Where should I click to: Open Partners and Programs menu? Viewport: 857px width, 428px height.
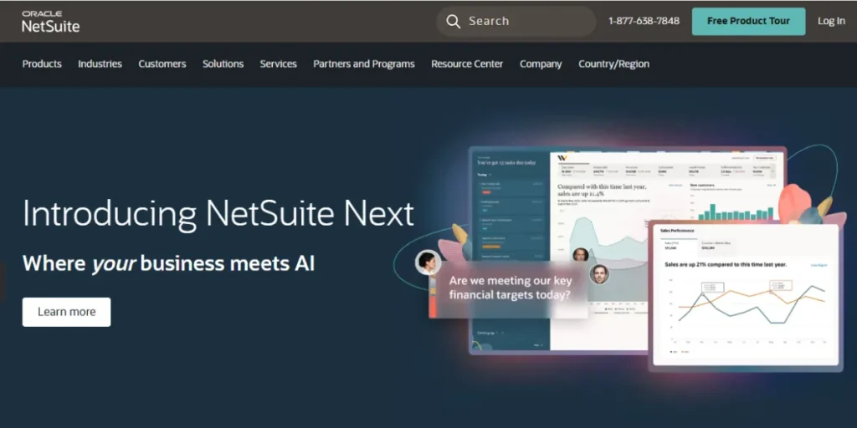363,64
